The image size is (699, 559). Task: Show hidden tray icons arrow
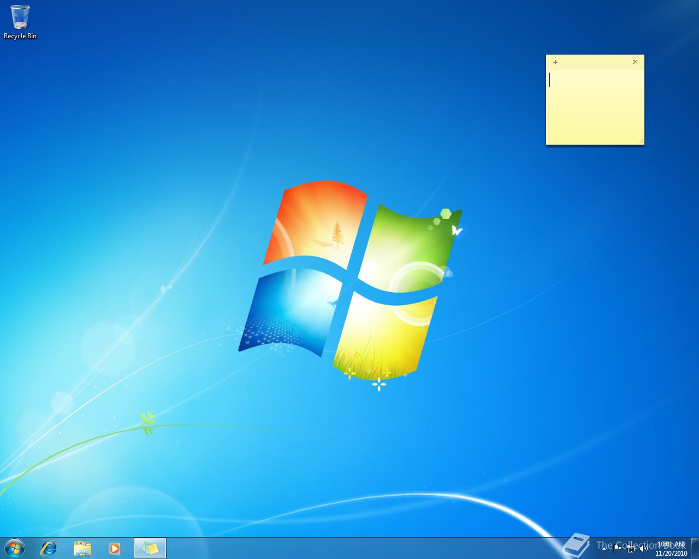coord(604,549)
